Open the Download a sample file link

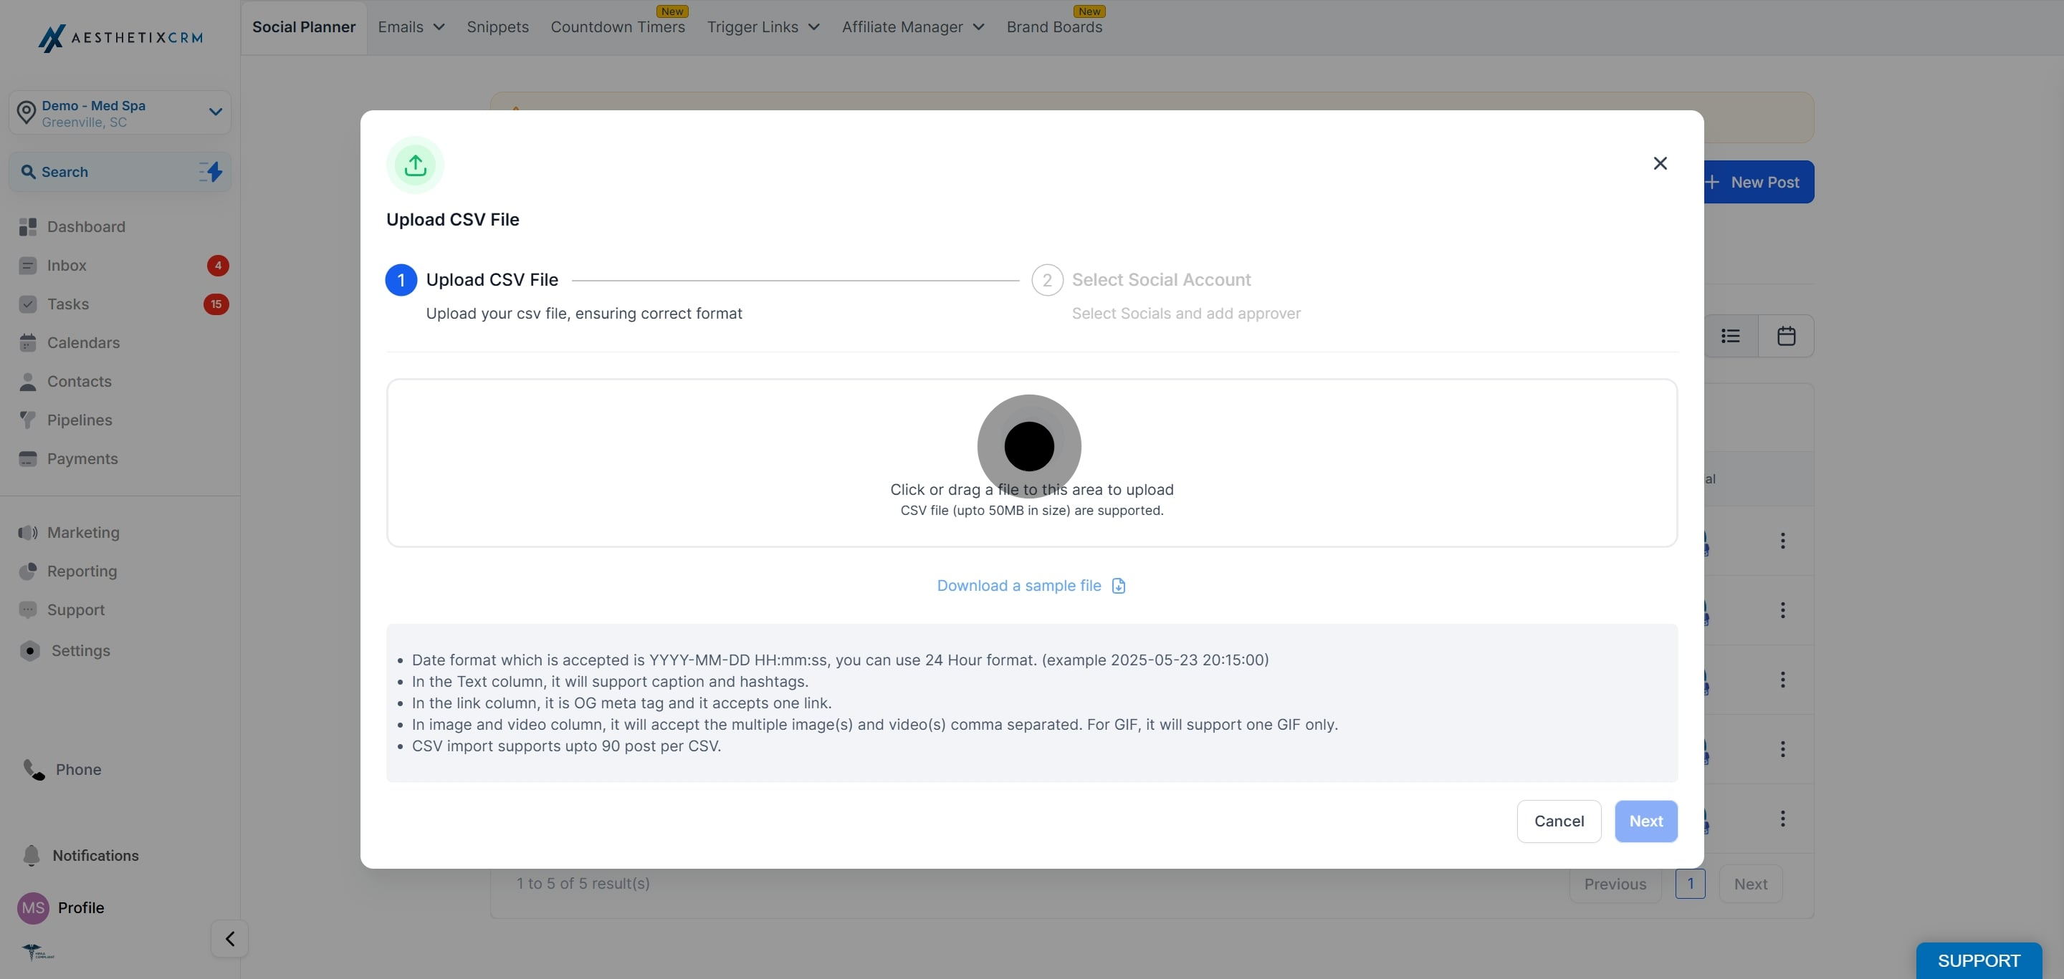click(1018, 585)
